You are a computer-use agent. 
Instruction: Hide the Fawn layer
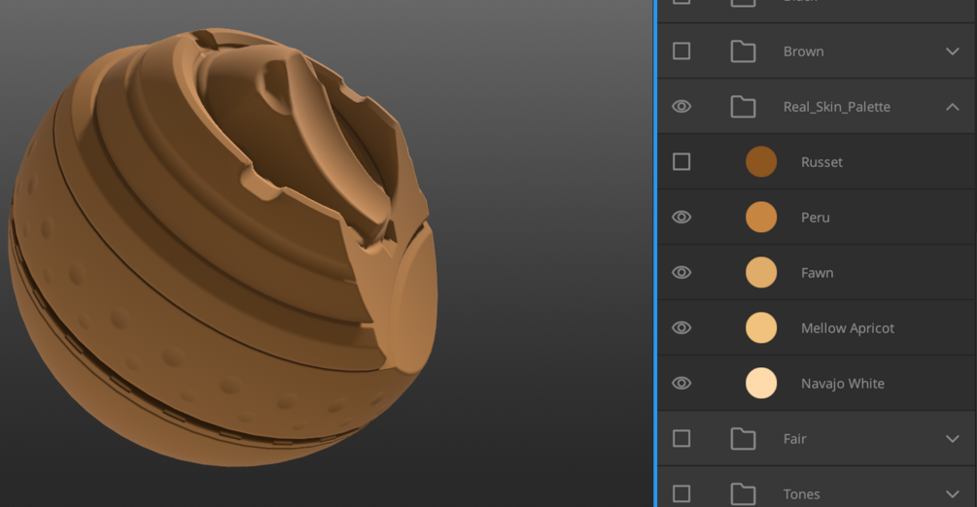(x=681, y=273)
